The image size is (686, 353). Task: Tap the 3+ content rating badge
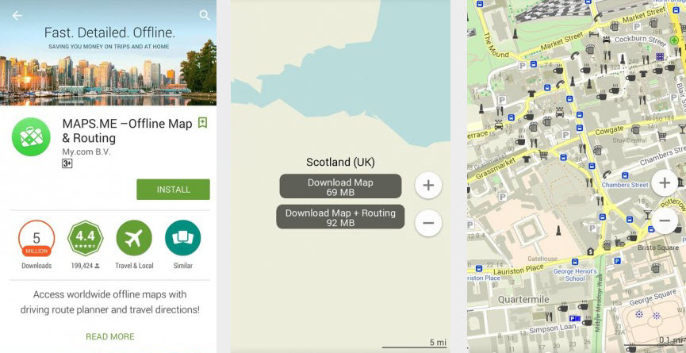coord(67,163)
